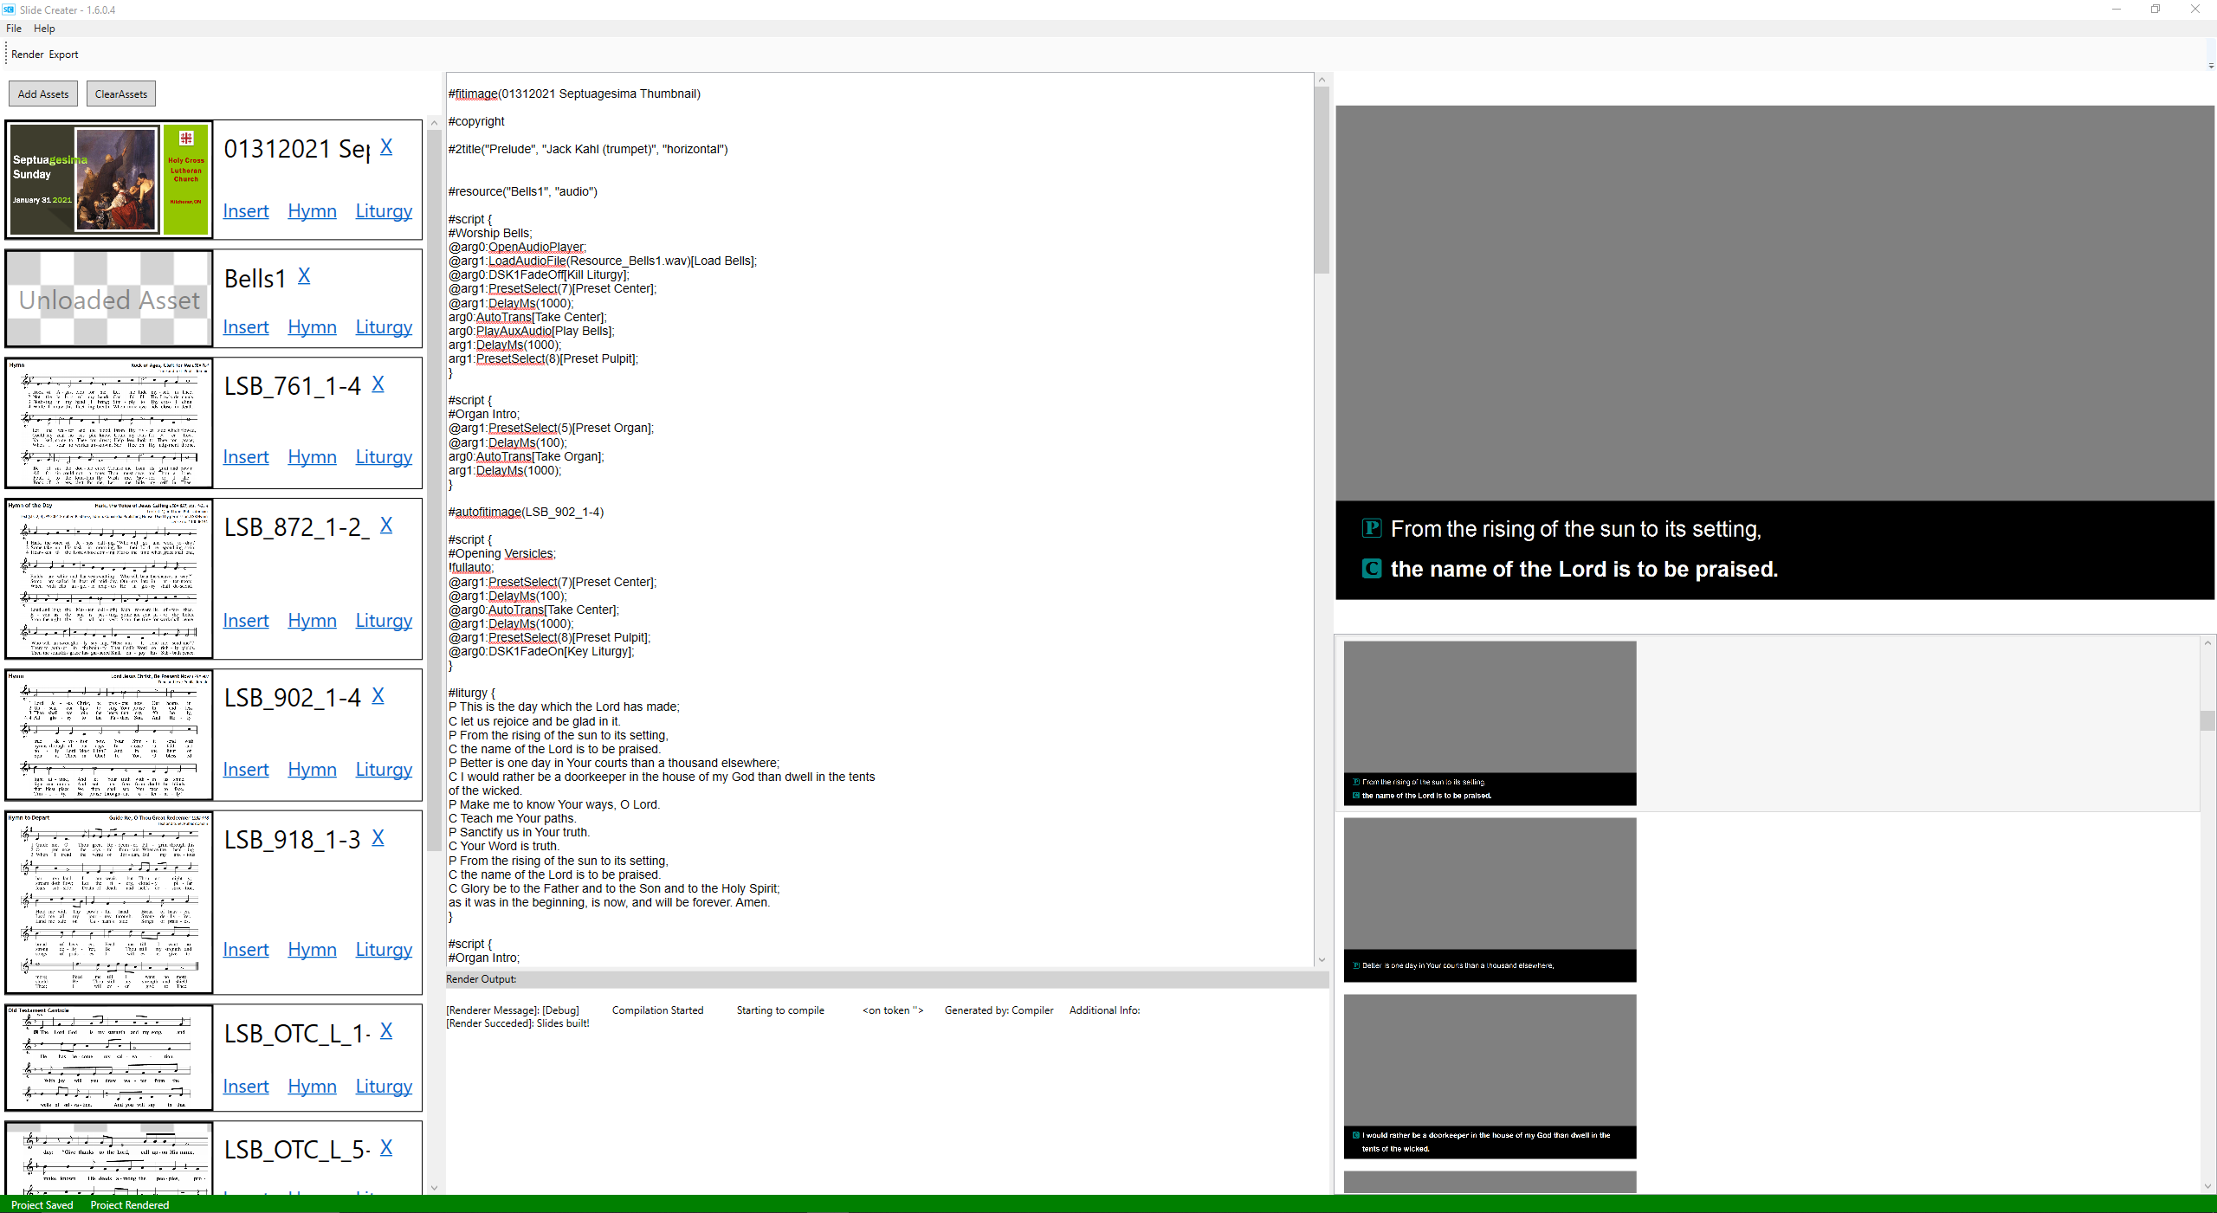Image resolution: width=2217 pixels, height=1213 pixels.
Task: Click Insert for the LSB_918_1-3 asset
Action: [x=246, y=949]
